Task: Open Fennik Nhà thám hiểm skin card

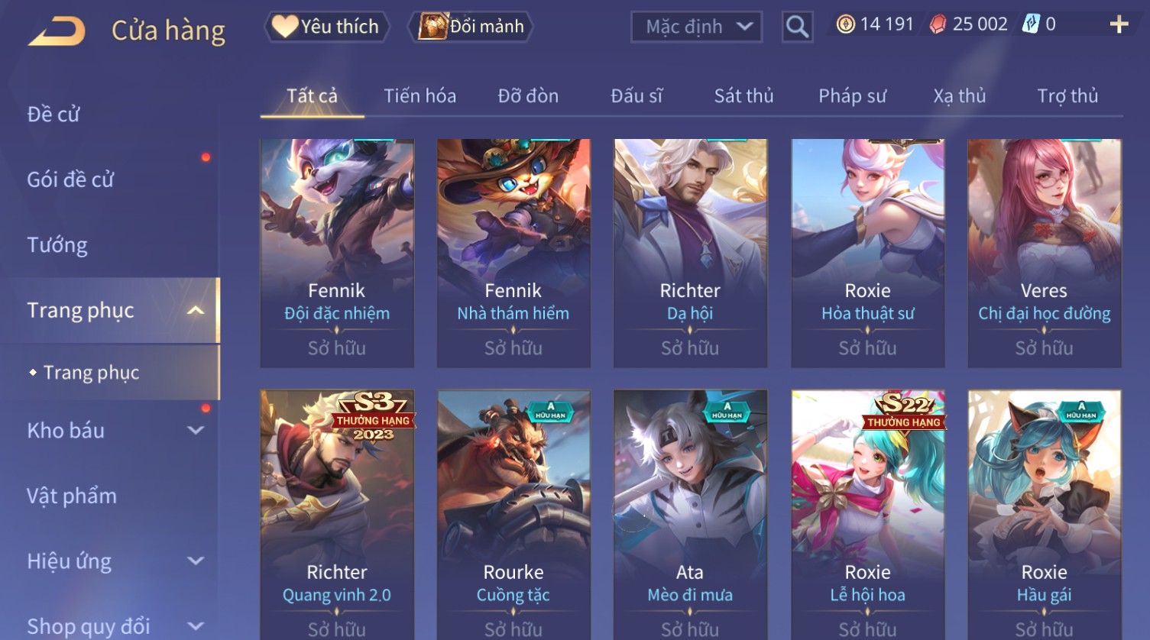Action: tap(513, 253)
